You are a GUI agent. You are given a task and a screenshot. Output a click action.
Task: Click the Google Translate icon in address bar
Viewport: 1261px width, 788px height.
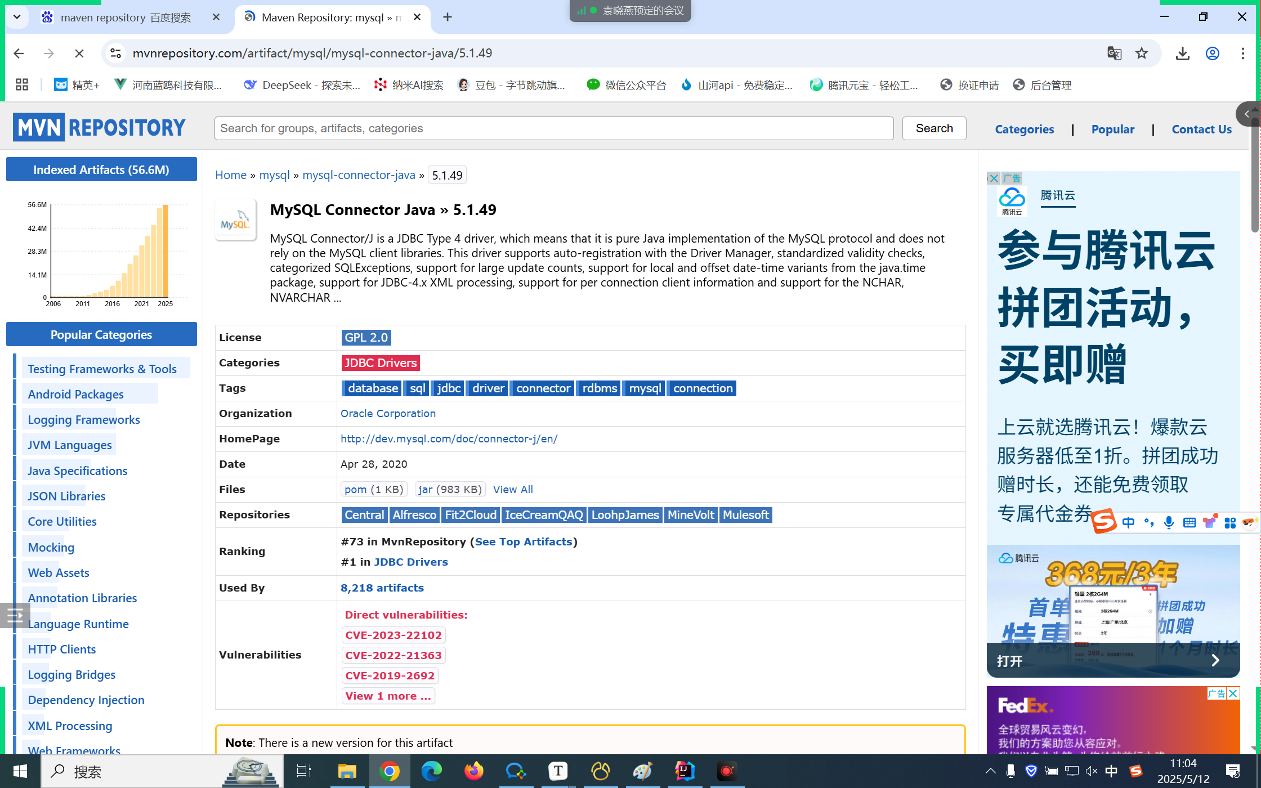[x=1114, y=53]
